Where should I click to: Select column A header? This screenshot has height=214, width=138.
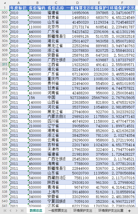pos(18,3)
